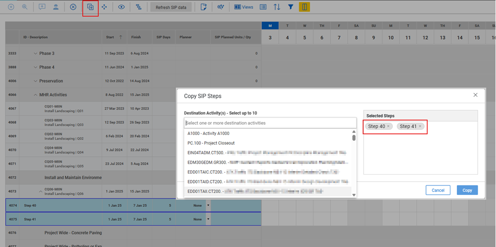Click the move arrows icon
The image size is (496, 247).
(104, 7)
